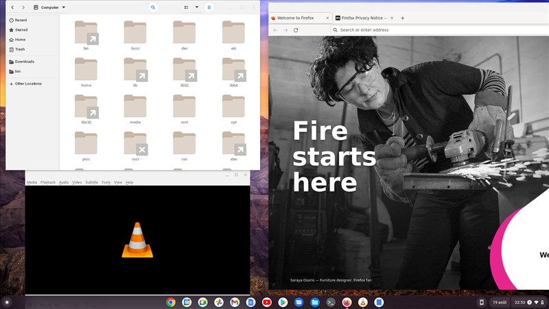
Task: Reload the Firefox page
Action: click(x=296, y=30)
